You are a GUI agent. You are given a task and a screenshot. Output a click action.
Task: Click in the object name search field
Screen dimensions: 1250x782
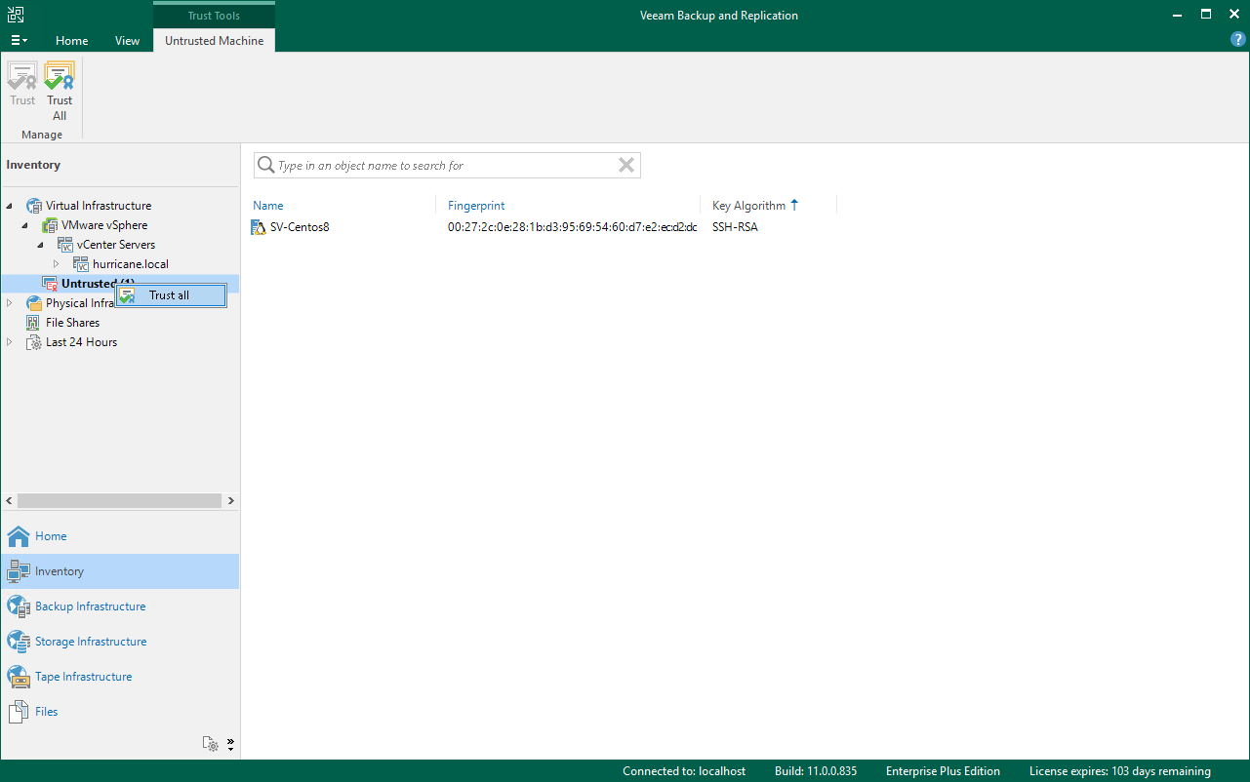[447, 166]
